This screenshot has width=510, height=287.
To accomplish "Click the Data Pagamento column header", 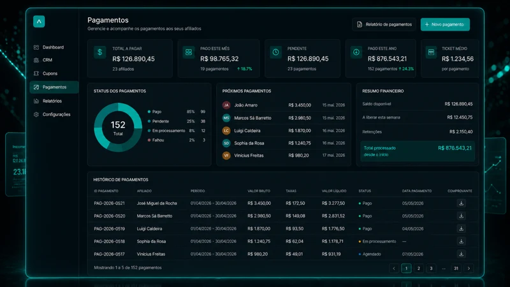I will [x=417, y=191].
